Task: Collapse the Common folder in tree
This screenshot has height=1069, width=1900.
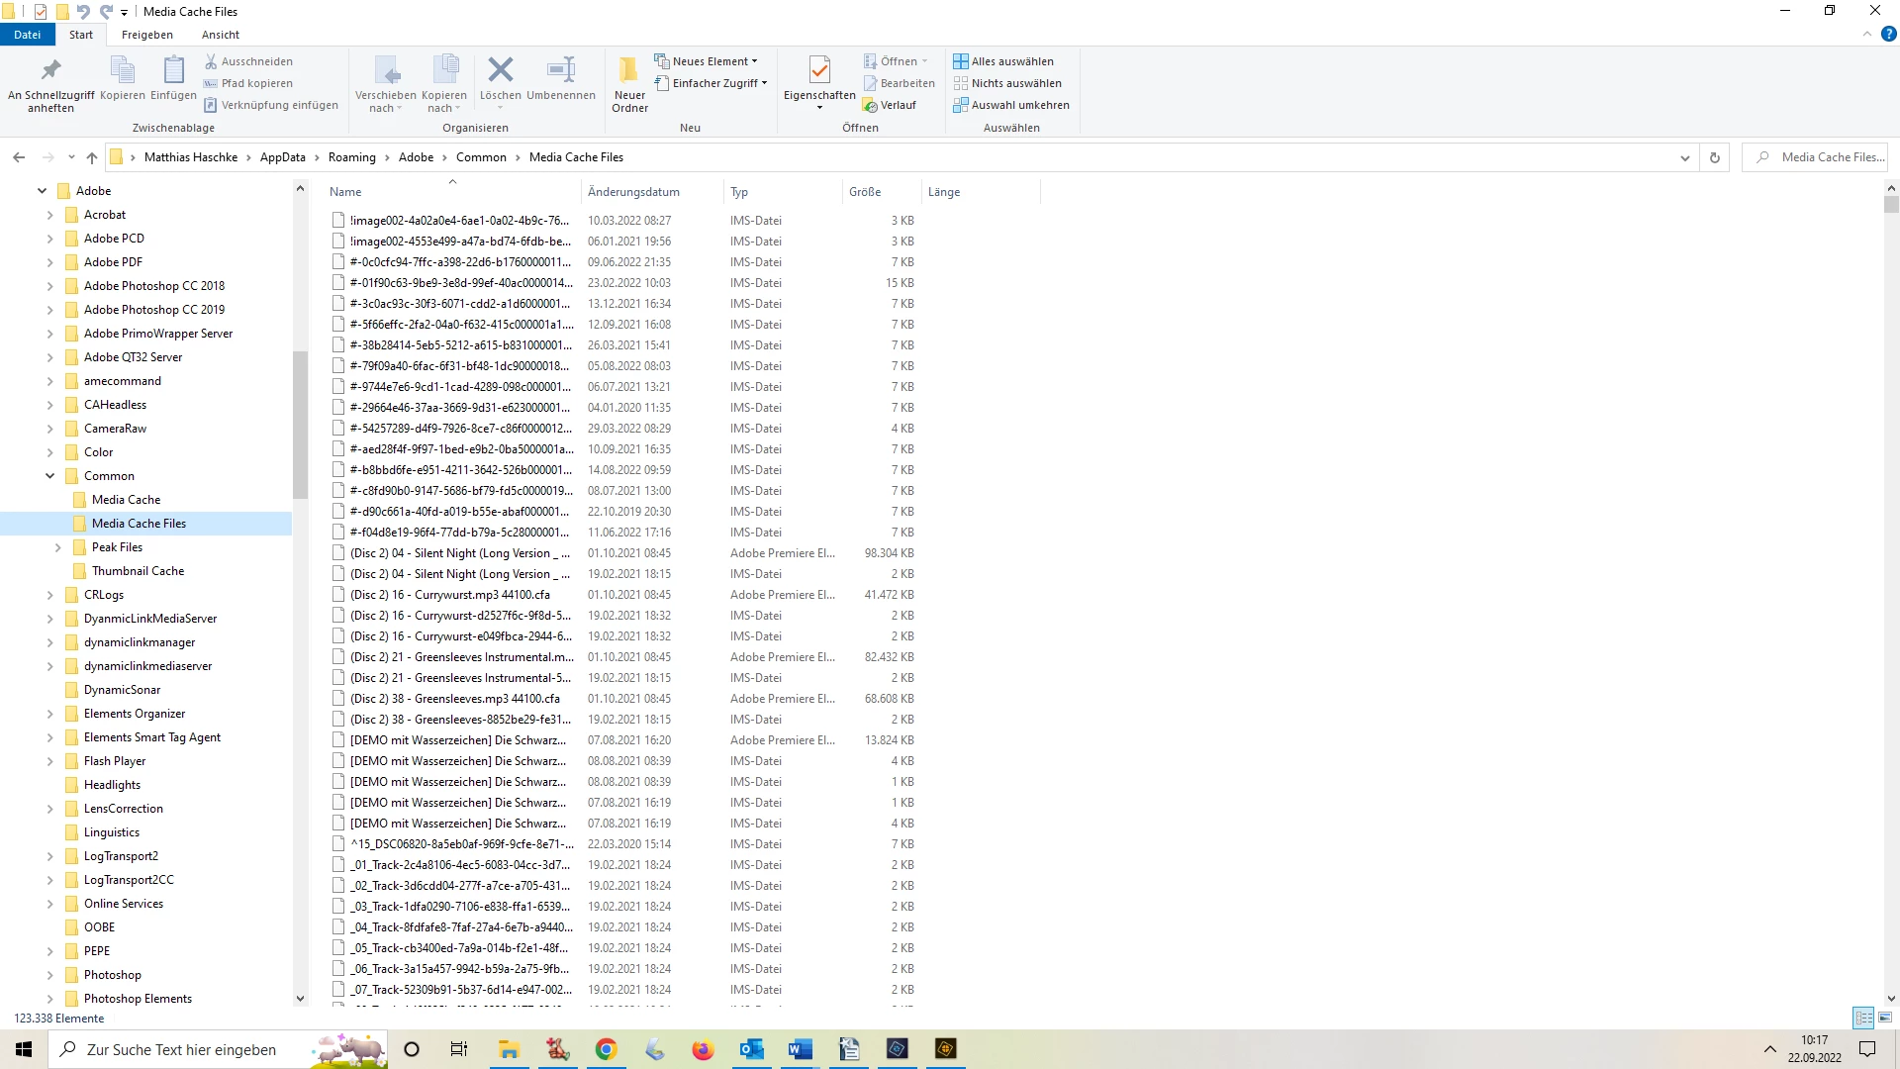Action: (49, 476)
